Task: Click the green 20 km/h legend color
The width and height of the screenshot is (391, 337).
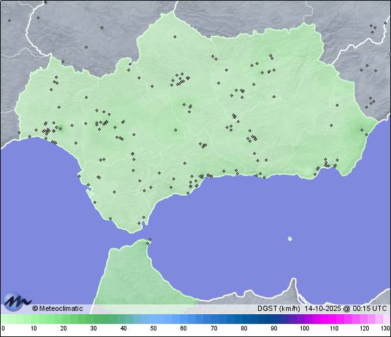Action: tap(63, 319)
